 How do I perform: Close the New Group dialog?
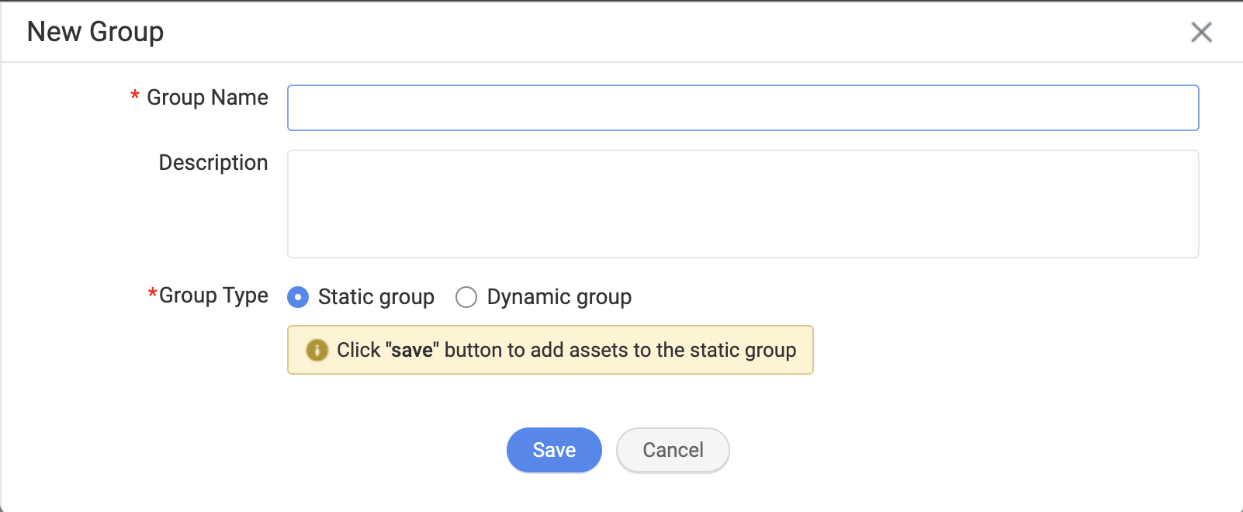1201,32
